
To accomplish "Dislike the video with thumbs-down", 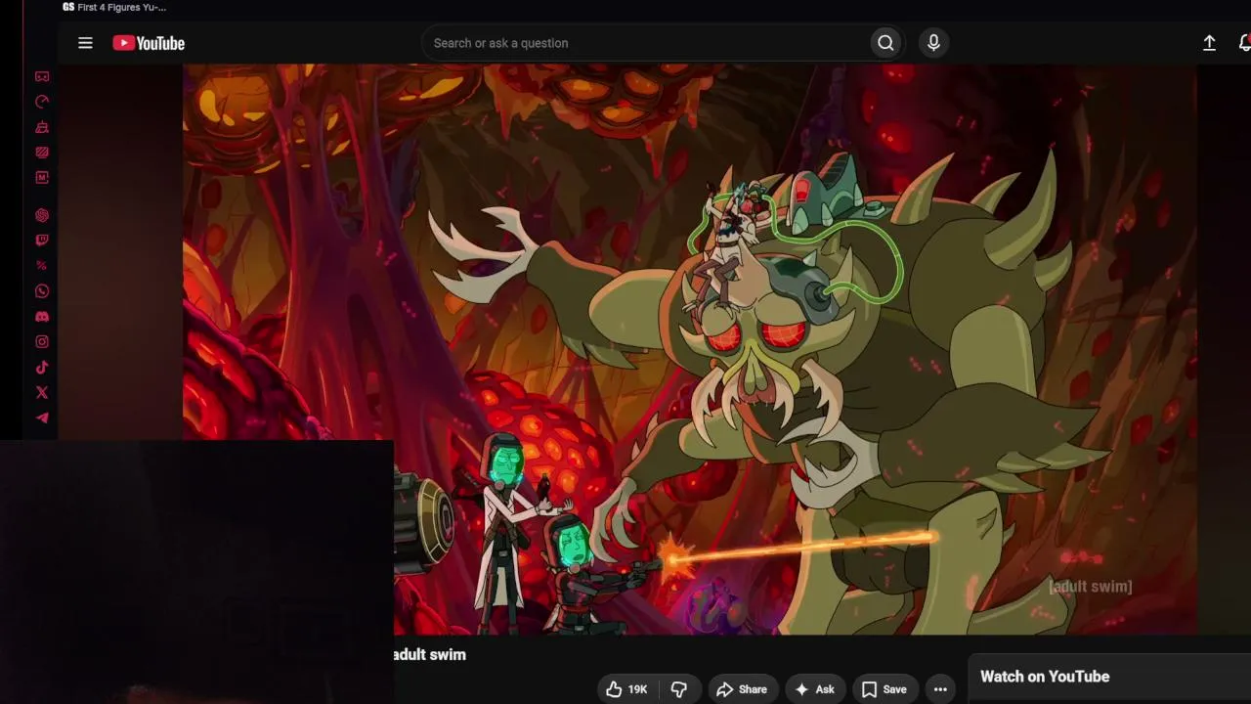I will point(678,689).
